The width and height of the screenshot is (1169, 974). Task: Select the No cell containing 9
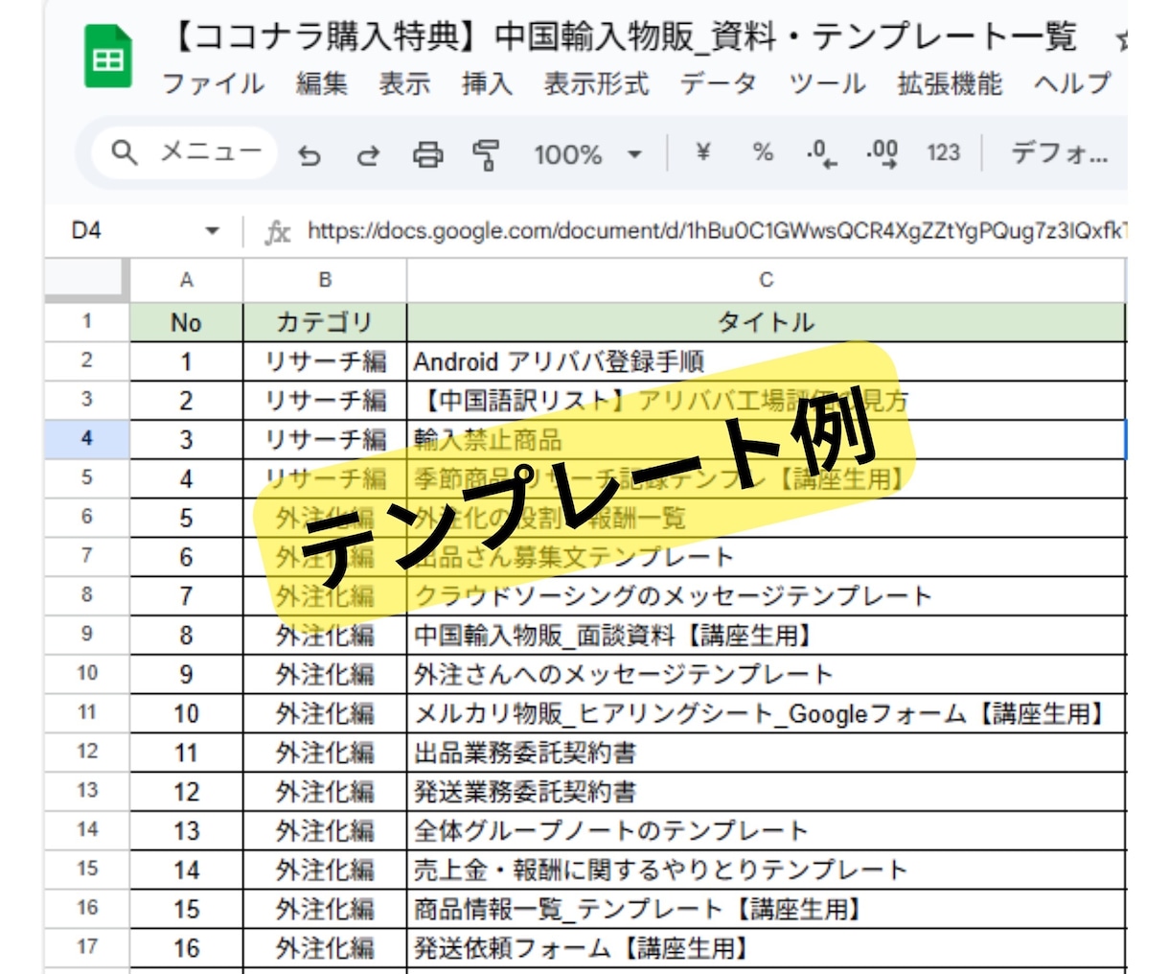click(x=186, y=674)
